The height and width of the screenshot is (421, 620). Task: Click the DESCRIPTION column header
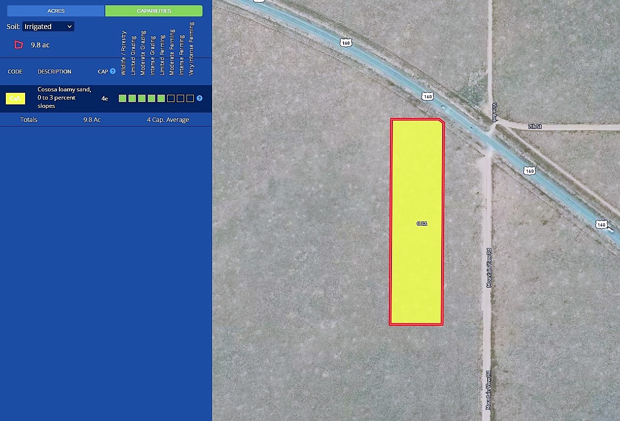pos(54,72)
